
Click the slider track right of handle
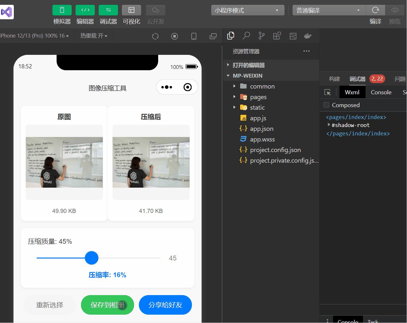[x=129, y=258]
